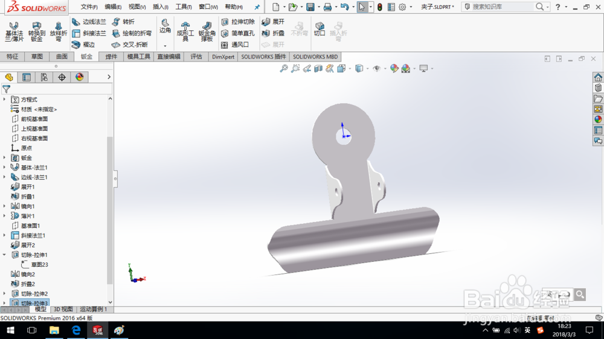The image size is (604, 339).
Task: Switch to the SOLIDWORKS MBD tab
Action: coord(315,57)
